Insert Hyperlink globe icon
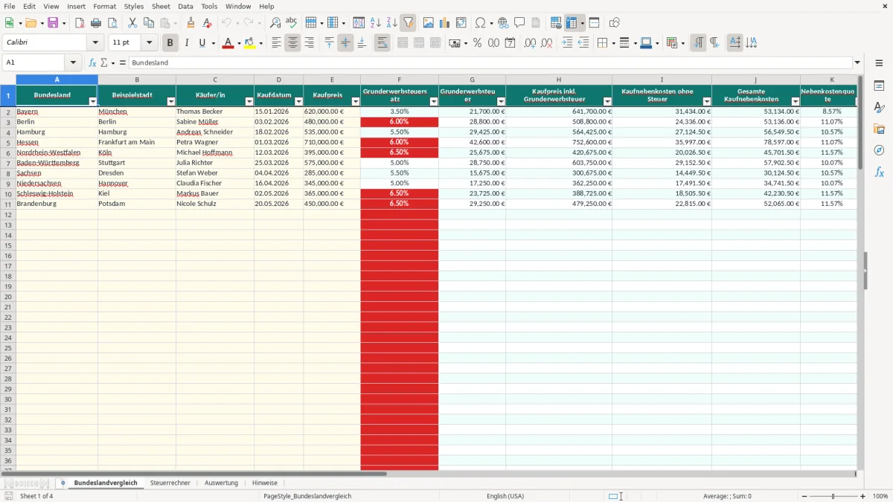Image resolution: width=893 pixels, height=502 pixels. 503,23
